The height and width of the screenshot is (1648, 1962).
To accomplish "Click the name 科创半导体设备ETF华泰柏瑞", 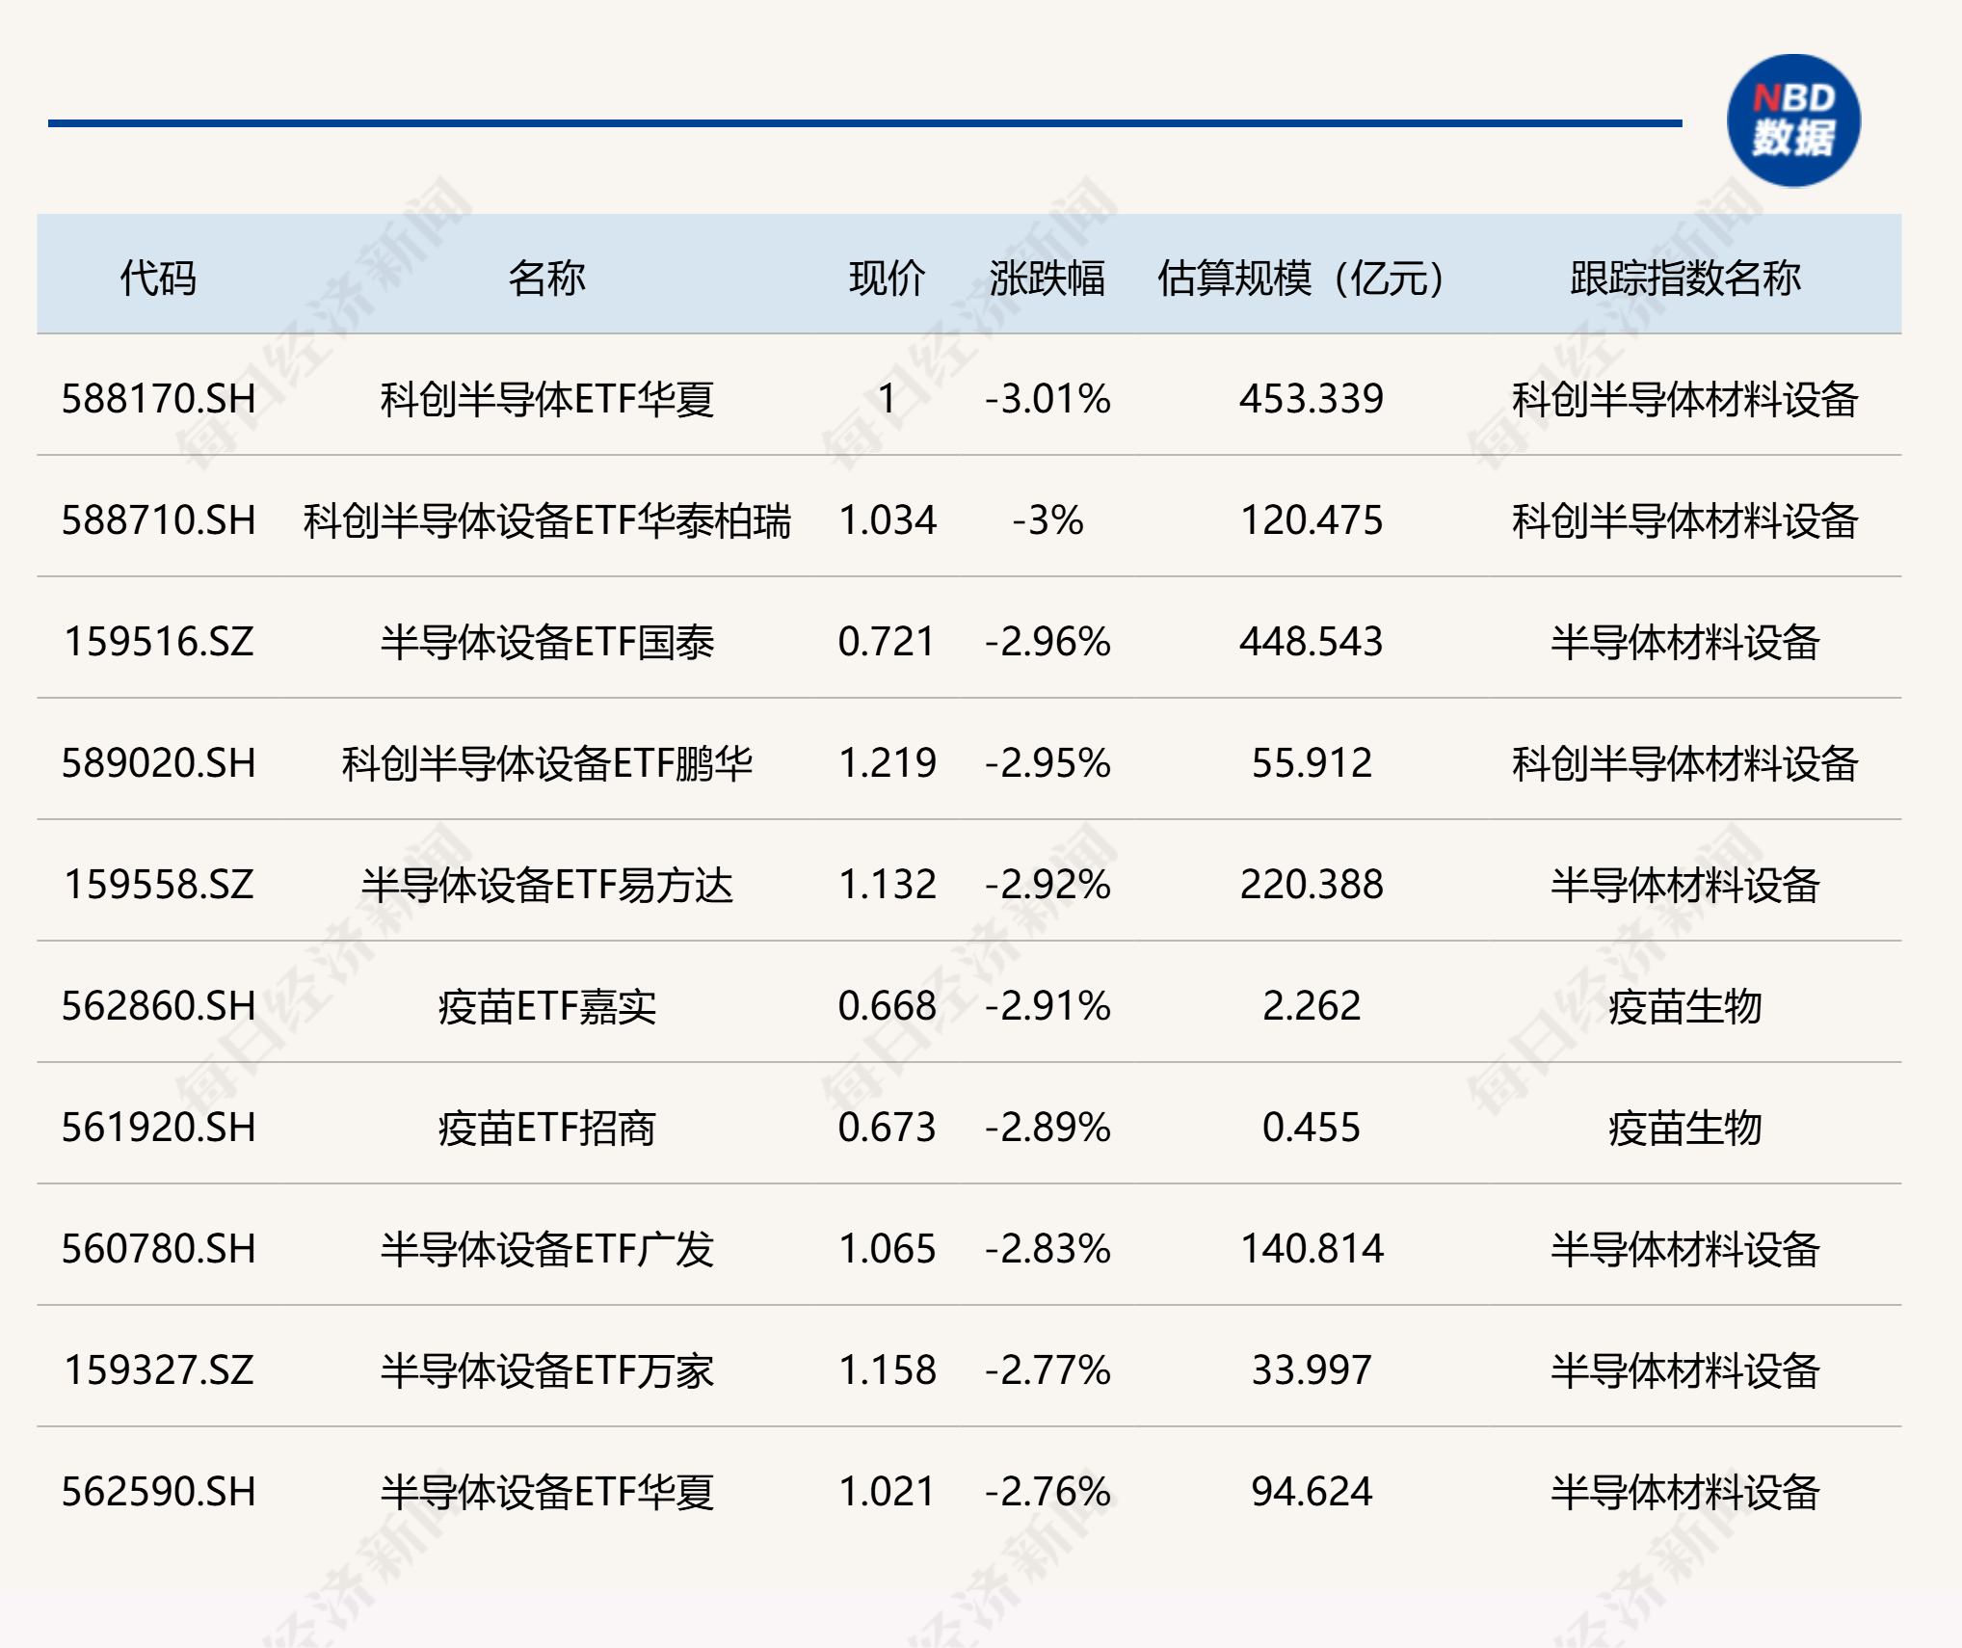I will (547, 520).
